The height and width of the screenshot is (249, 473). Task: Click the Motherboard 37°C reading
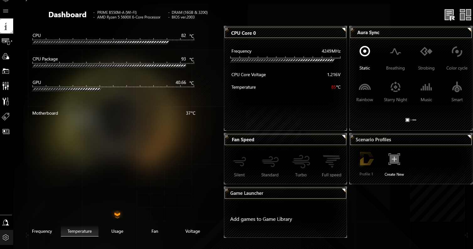(x=190, y=113)
